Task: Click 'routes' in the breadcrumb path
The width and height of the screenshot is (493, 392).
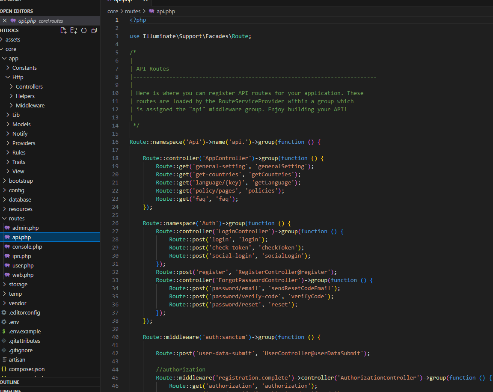Action: [x=133, y=11]
